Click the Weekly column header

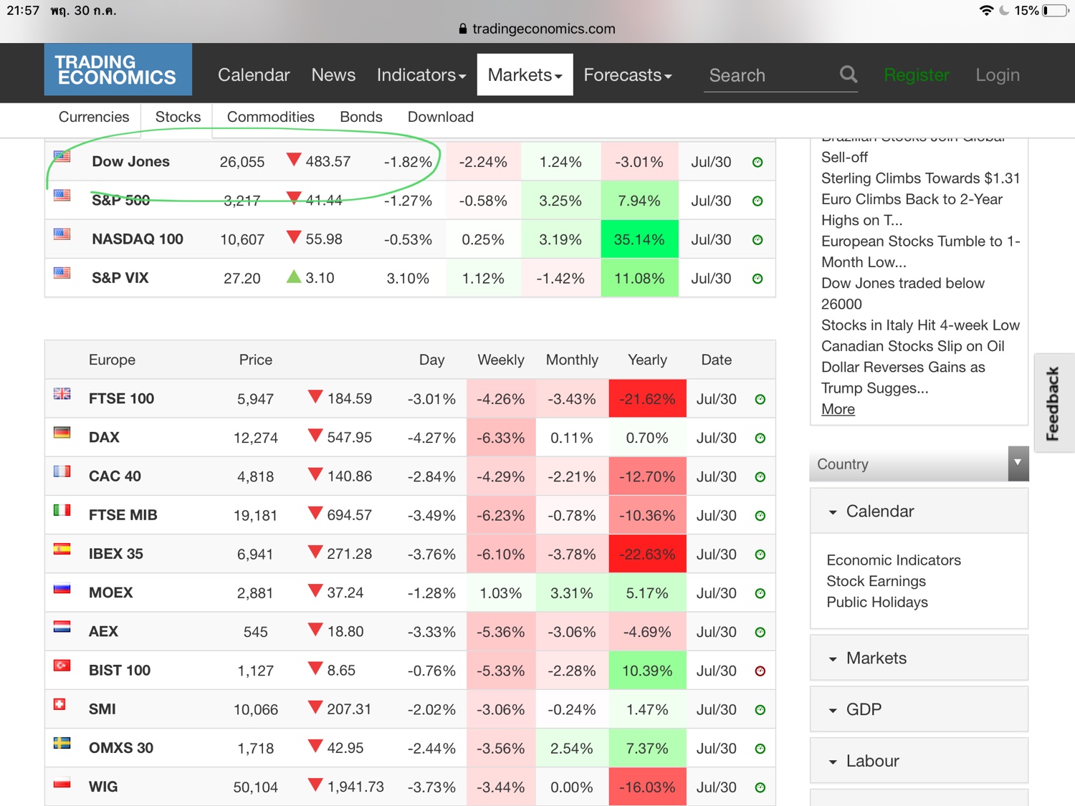(x=501, y=360)
